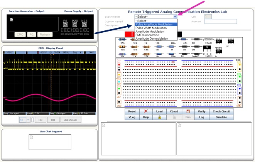This screenshot has width=255, height=162.
Task: Click the Log button
Action: coord(202,117)
